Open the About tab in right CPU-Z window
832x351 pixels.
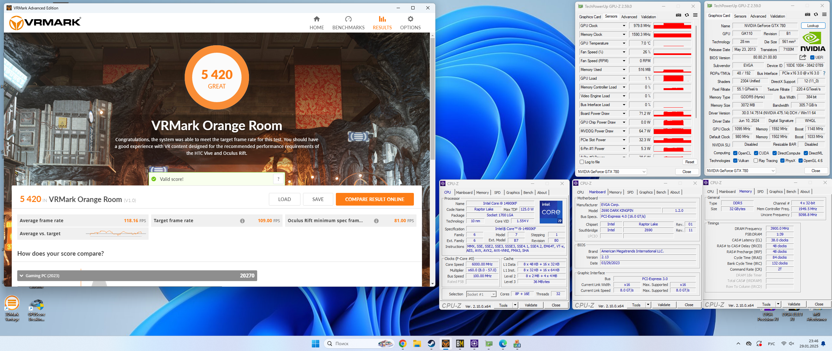pos(805,192)
